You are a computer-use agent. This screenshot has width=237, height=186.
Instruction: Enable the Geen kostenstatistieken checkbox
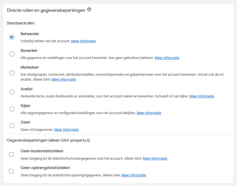point(11,155)
